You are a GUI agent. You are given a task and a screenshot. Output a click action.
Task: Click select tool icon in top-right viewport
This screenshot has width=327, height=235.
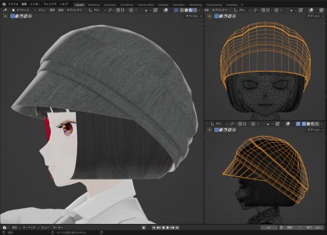tap(209, 16)
